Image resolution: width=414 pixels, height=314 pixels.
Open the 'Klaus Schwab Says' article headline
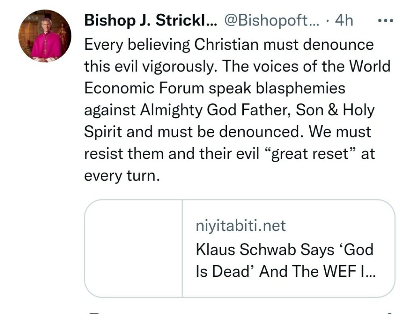click(285, 250)
